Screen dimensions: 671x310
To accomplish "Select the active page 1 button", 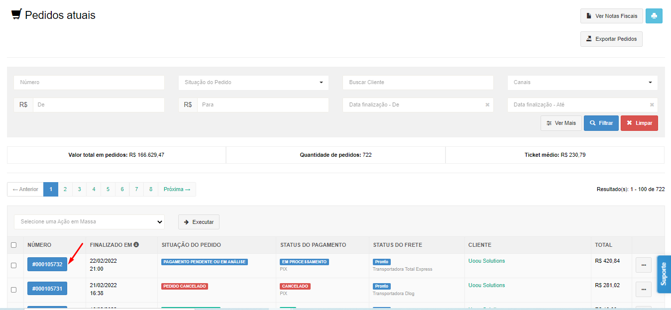I will (x=50, y=189).
